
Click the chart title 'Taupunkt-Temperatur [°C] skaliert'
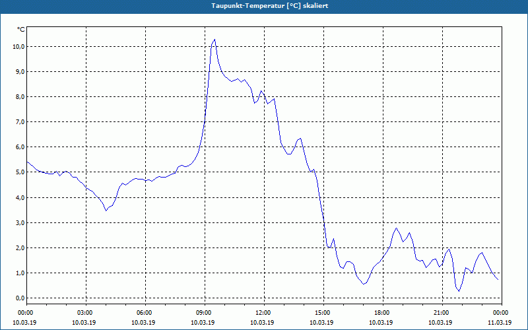click(x=270, y=6)
